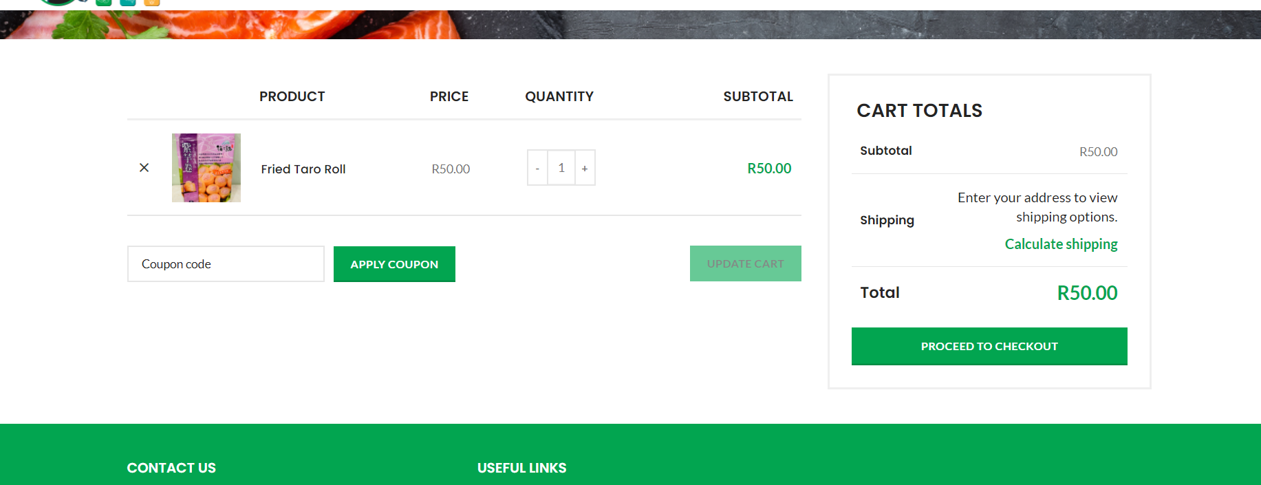
Task: Click the Contact Us footer heading
Action: [171, 468]
